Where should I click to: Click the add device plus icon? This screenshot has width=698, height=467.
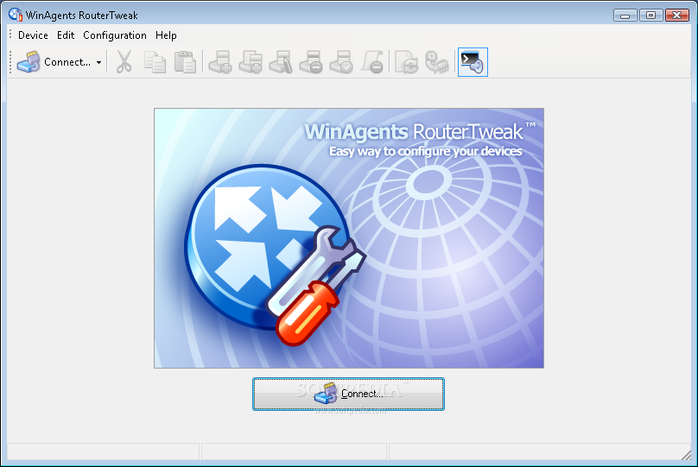tap(221, 62)
